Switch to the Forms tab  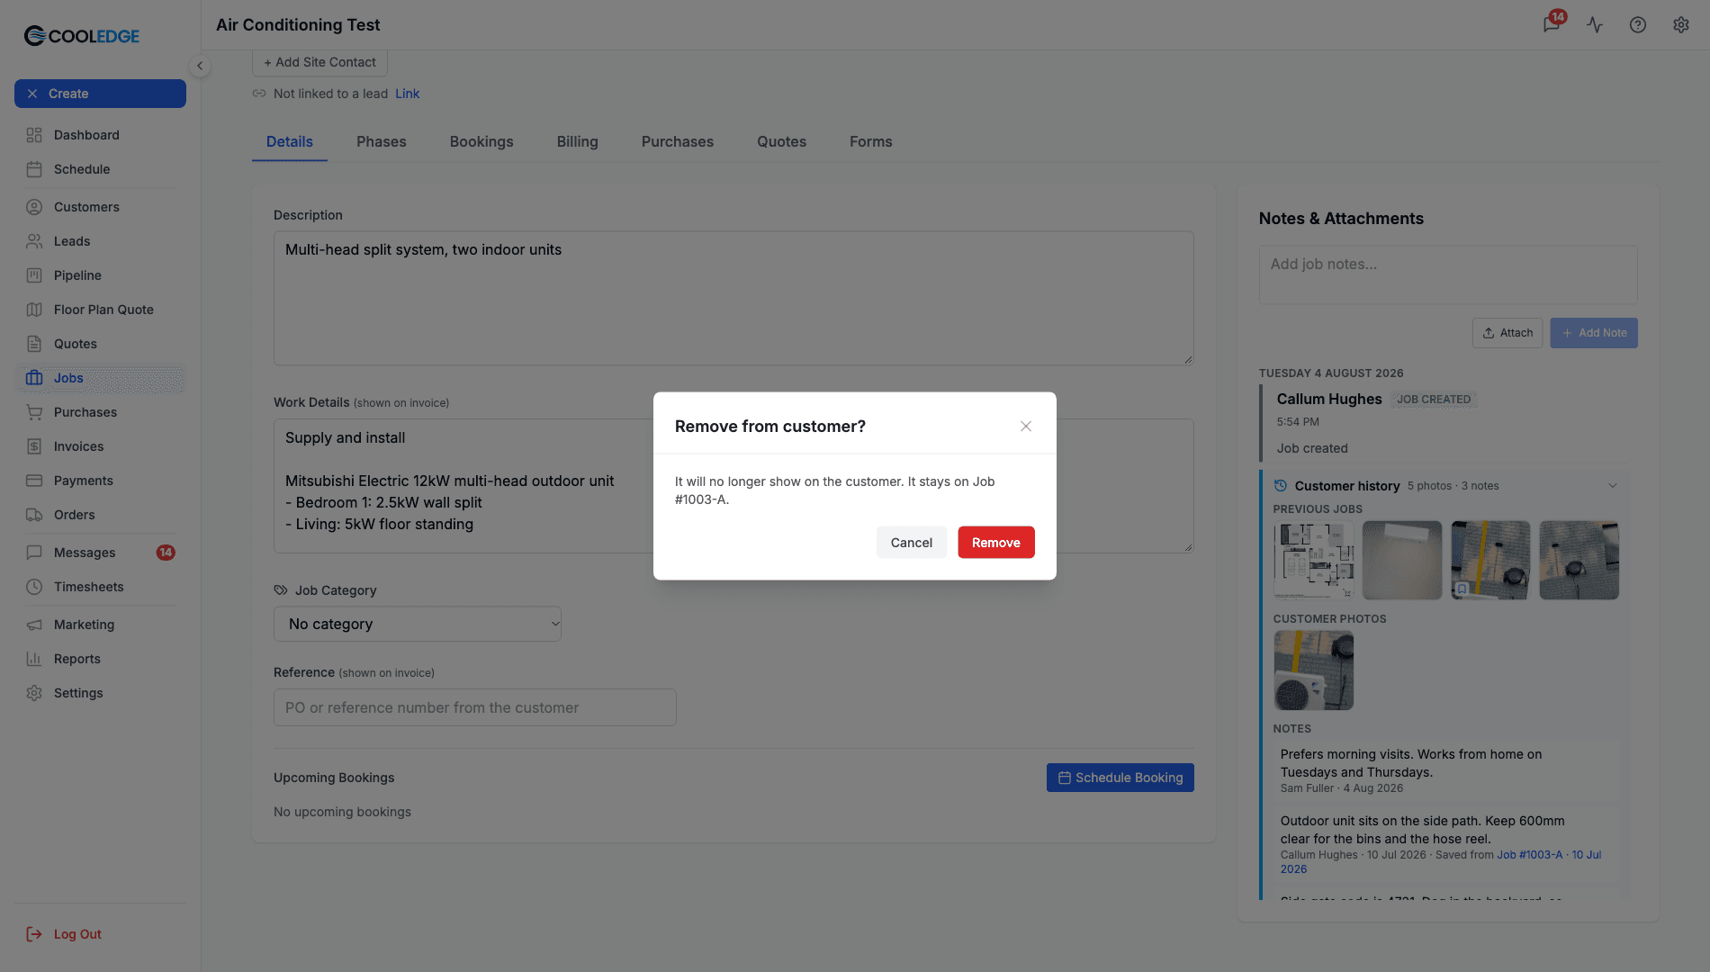(x=871, y=142)
